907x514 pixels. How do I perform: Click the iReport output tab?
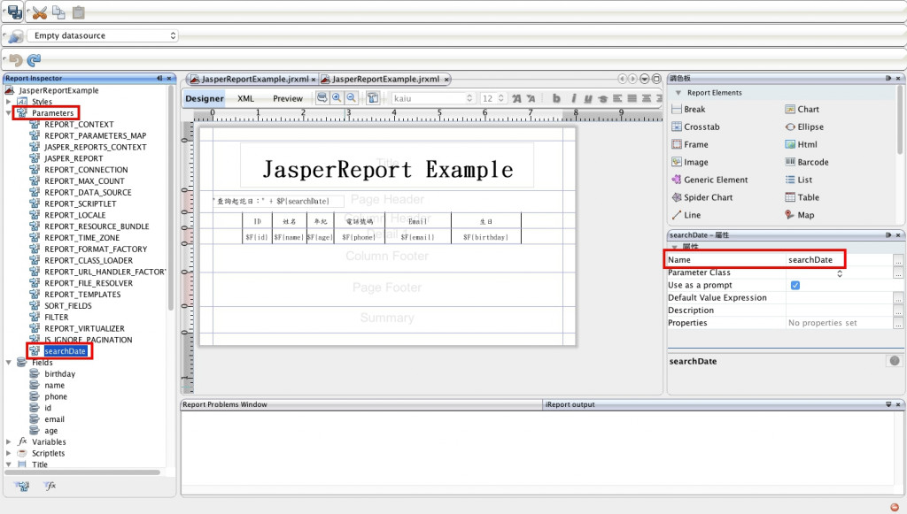570,405
